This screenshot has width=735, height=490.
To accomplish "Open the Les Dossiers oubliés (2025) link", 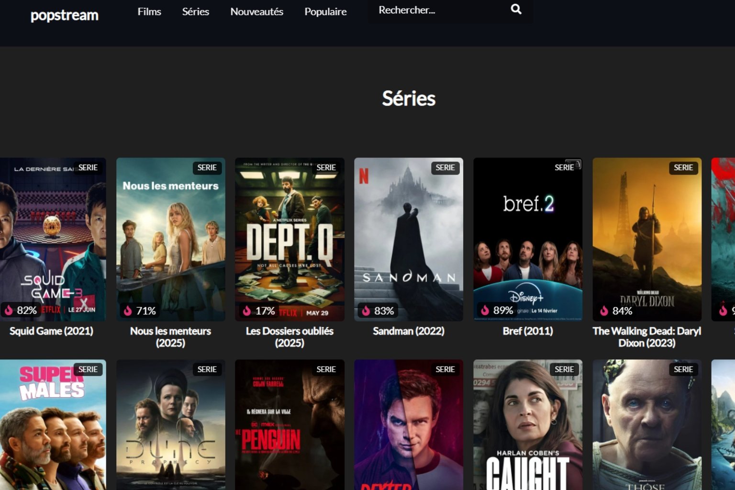I will coord(290,337).
